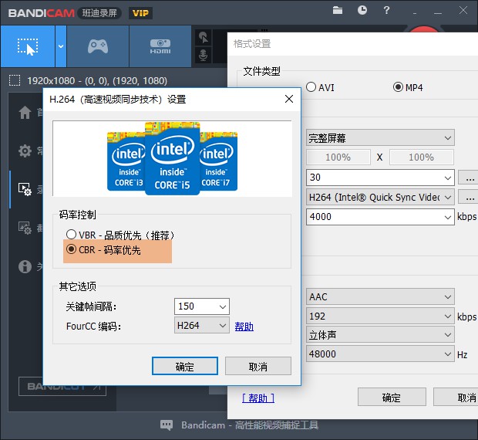Toggle microphone recording icon

pyautogui.click(x=203, y=56)
